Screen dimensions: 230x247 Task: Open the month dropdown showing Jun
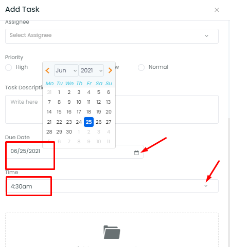click(66, 70)
